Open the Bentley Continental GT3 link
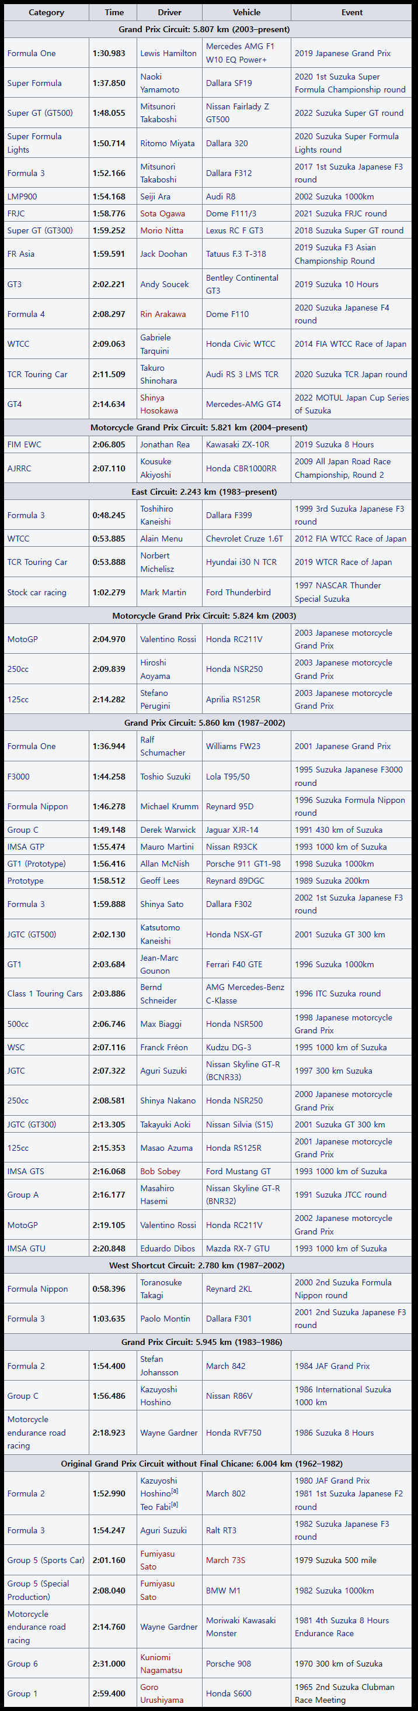Screen dimensions: 418x1711 point(242,284)
